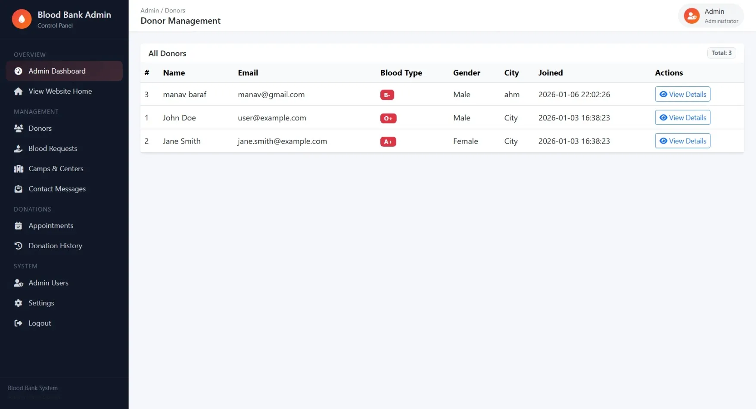
Task: Open Contact Messages envelope icon
Action: pos(18,189)
